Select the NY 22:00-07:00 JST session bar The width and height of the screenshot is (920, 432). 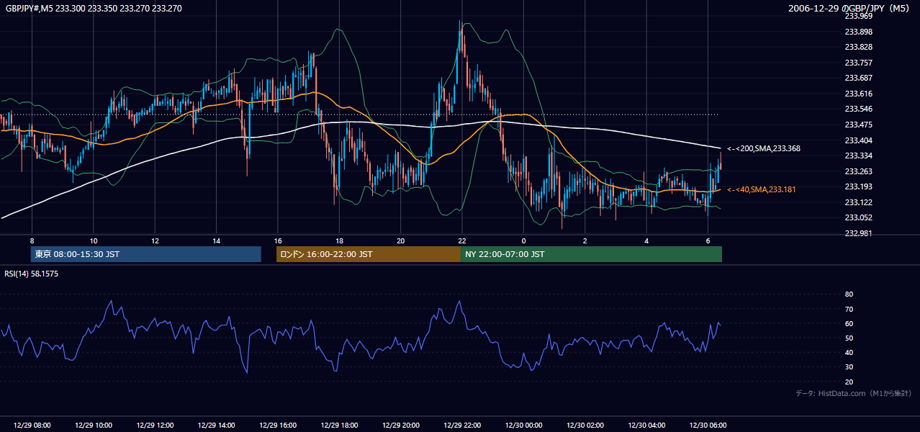click(x=591, y=254)
